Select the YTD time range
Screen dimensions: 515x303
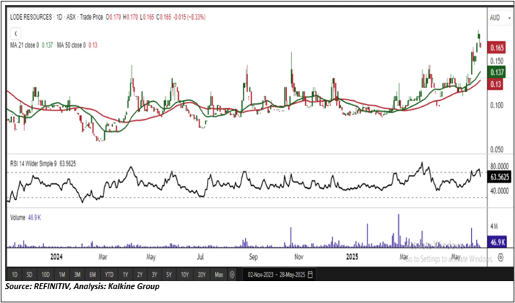(109, 274)
